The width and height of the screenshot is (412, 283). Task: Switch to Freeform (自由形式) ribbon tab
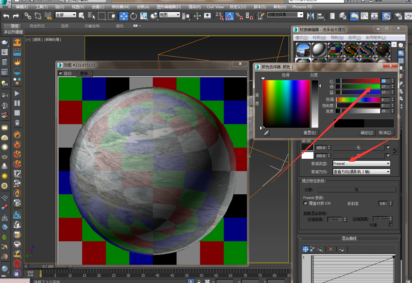tap(37, 26)
